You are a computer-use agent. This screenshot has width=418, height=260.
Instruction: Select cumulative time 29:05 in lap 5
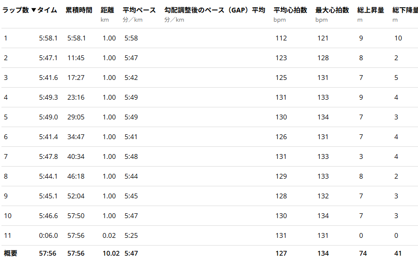(x=76, y=117)
